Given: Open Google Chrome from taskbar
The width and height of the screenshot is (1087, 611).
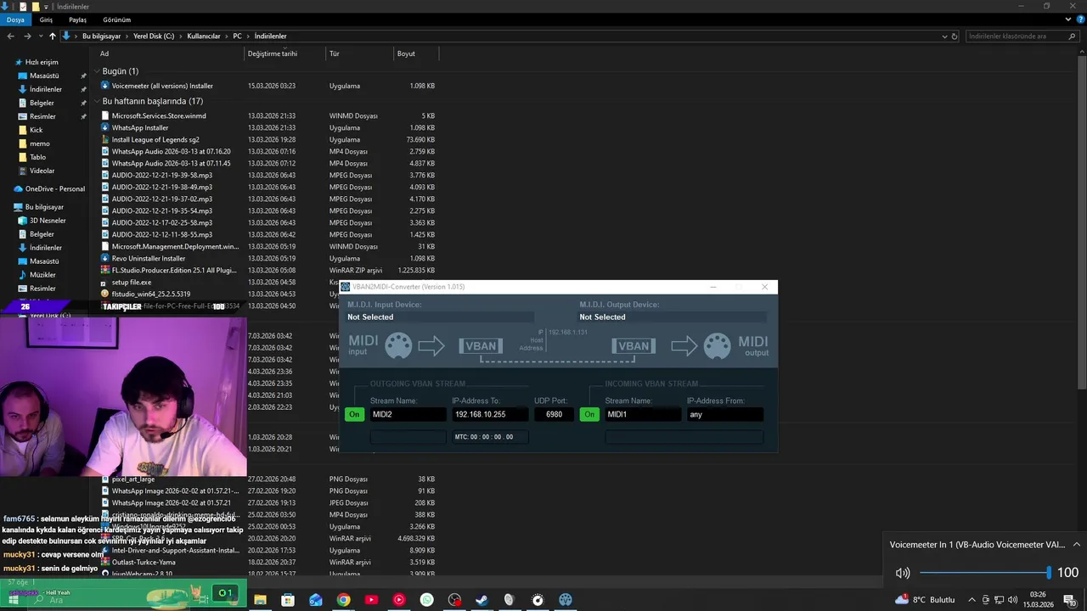Looking at the screenshot, I should [x=343, y=600].
